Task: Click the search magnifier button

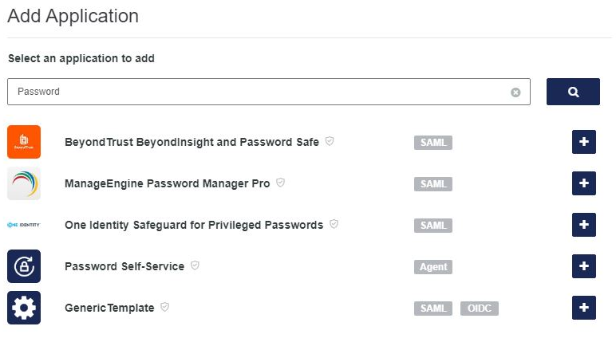Action: (573, 92)
